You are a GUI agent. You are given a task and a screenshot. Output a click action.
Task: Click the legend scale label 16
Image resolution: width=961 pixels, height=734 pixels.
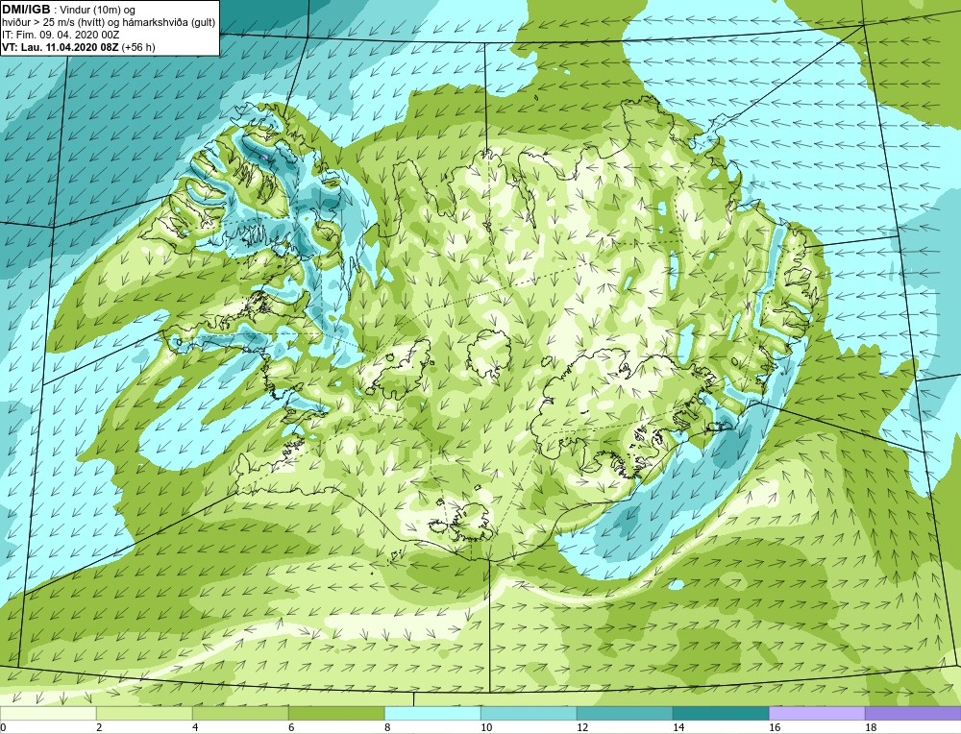coord(774,727)
